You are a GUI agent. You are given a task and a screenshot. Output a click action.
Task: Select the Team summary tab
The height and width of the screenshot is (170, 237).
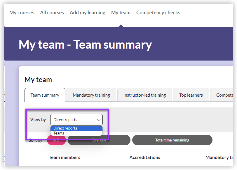click(x=45, y=95)
